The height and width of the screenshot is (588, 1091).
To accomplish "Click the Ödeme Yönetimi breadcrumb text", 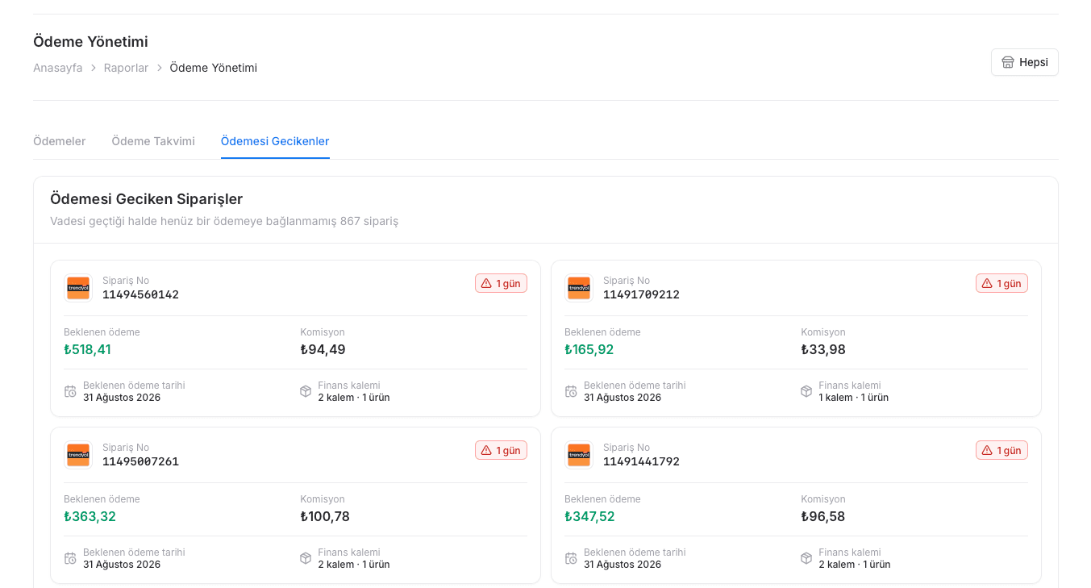I will 213,68.
